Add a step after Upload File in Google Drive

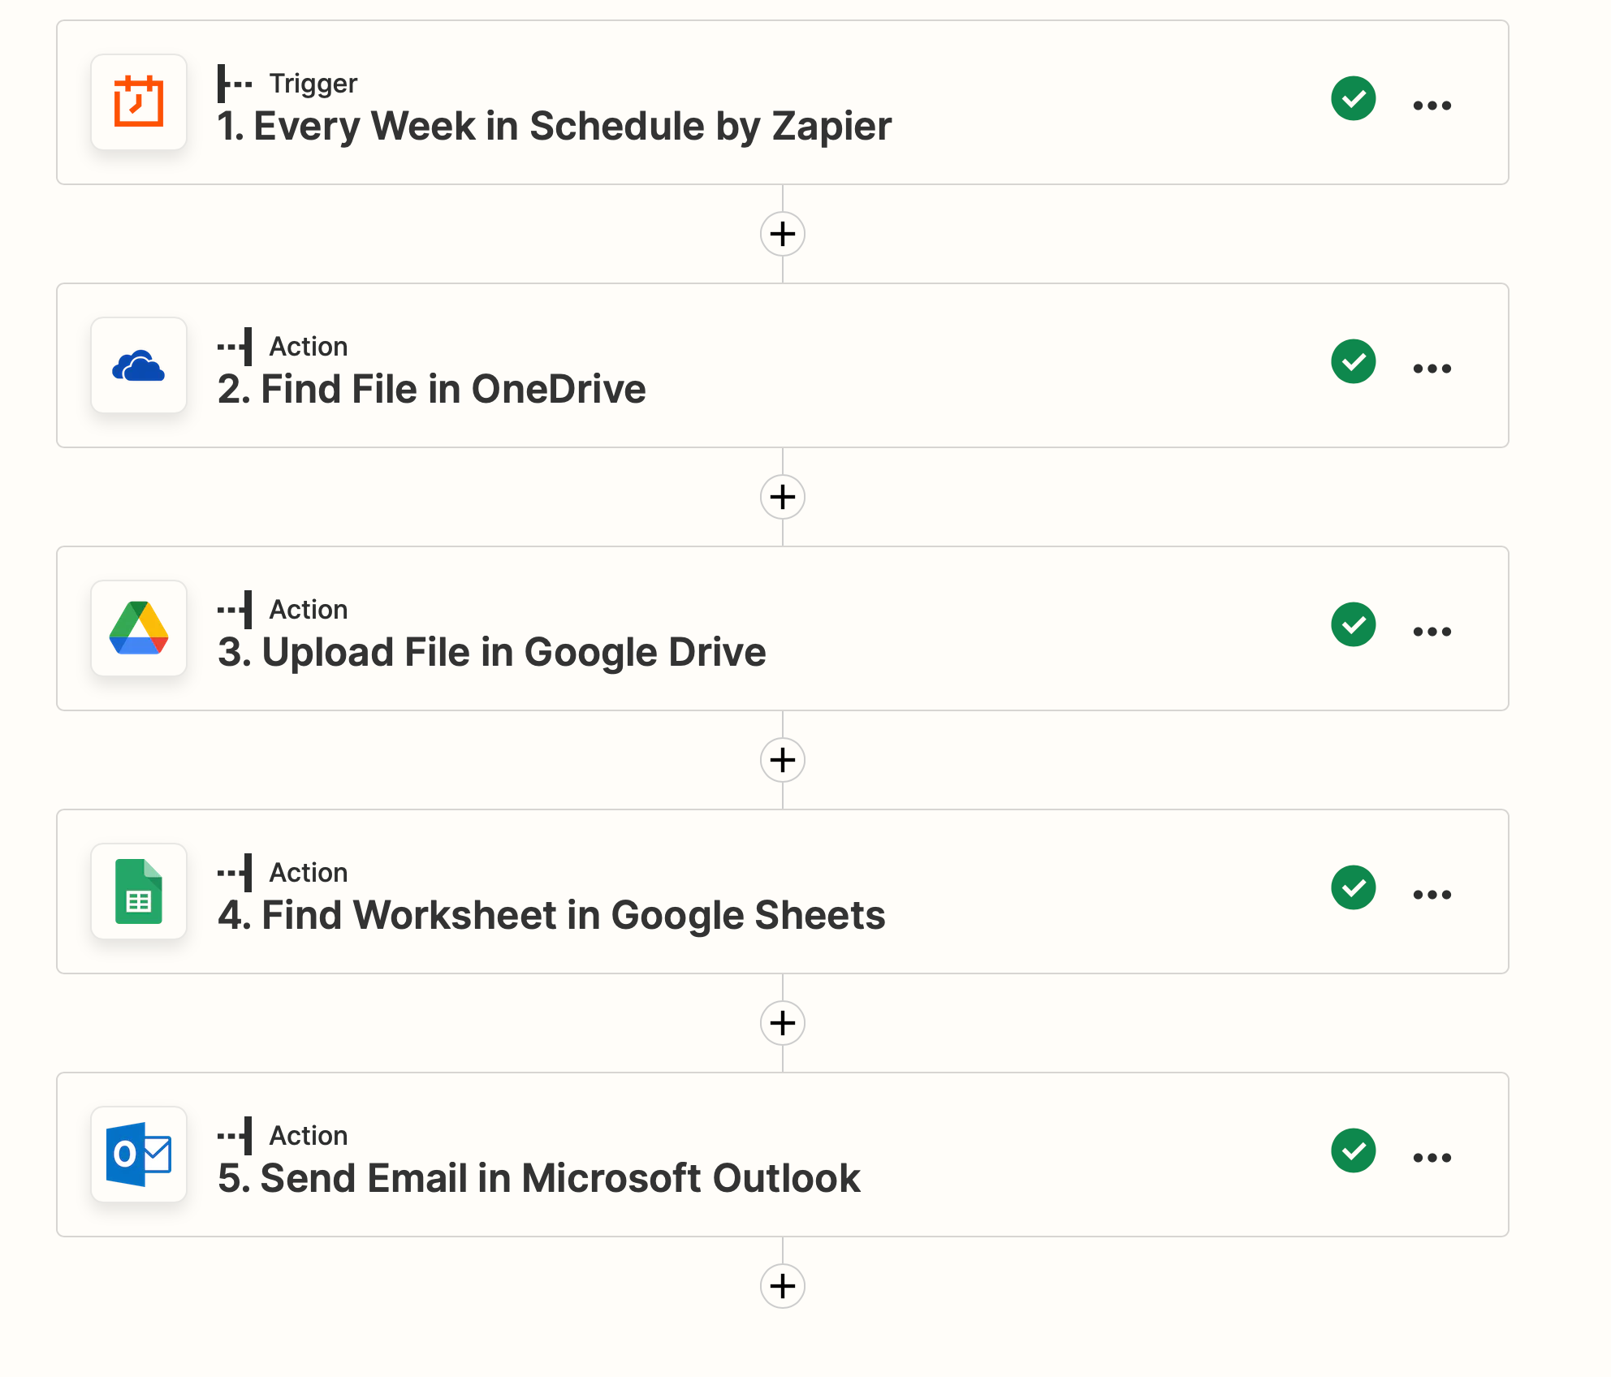[x=783, y=760]
